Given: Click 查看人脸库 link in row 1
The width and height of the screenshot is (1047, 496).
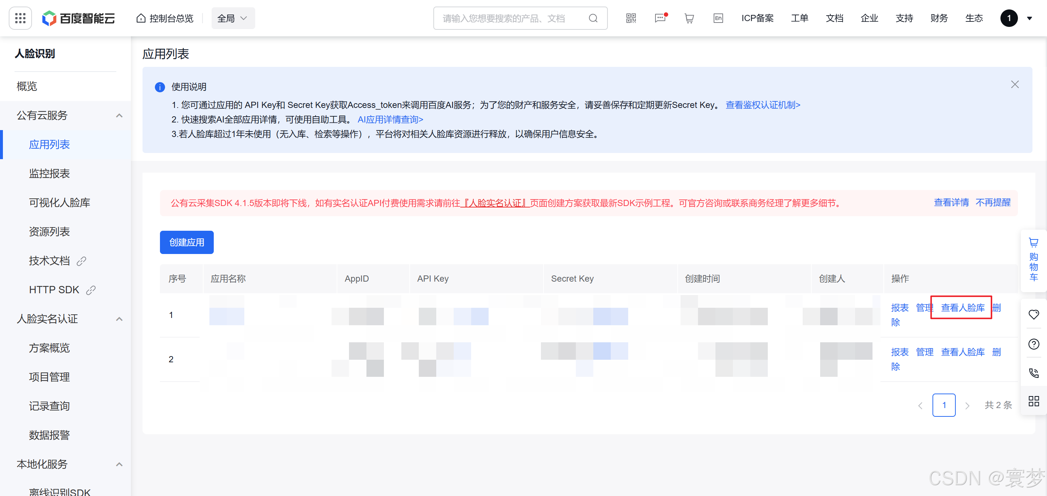Looking at the screenshot, I should 962,308.
